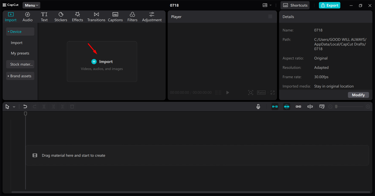Click the Select cursor tool
This screenshot has width=375, height=196.
pyautogui.click(x=7, y=107)
